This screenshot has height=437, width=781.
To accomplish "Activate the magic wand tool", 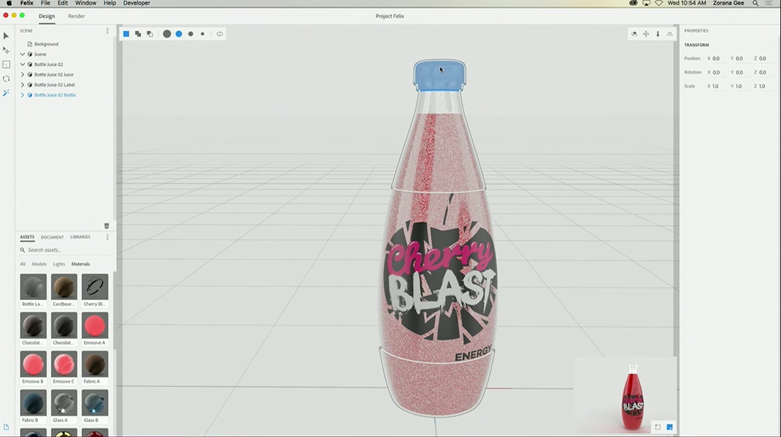I will click(6, 93).
